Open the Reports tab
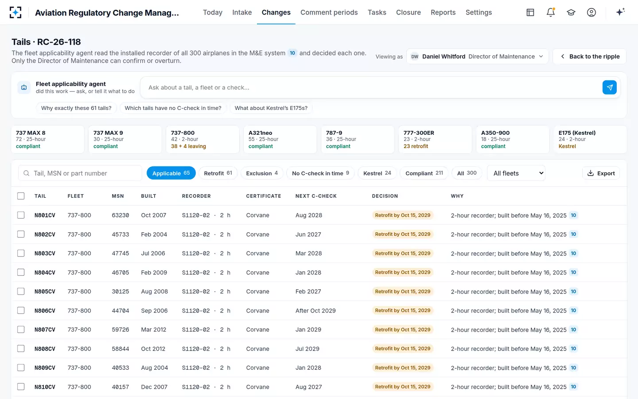 pos(443,12)
